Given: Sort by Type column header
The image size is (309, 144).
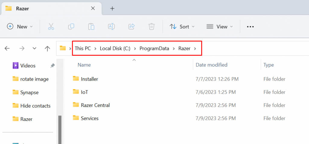Looking at the screenshot, I should pos(269,65).
